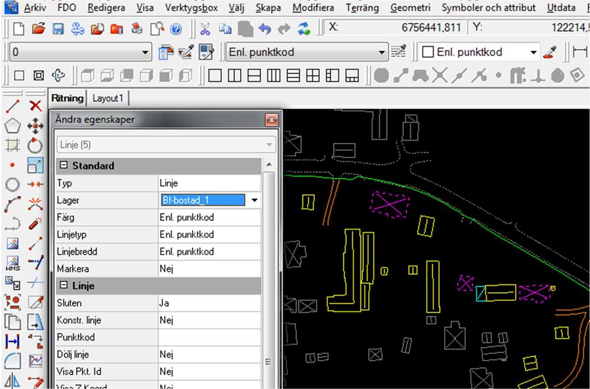This screenshot has width=590, height=389.
Task: Save the drawing with the floppy icon
Action: (x=58, y=29)
